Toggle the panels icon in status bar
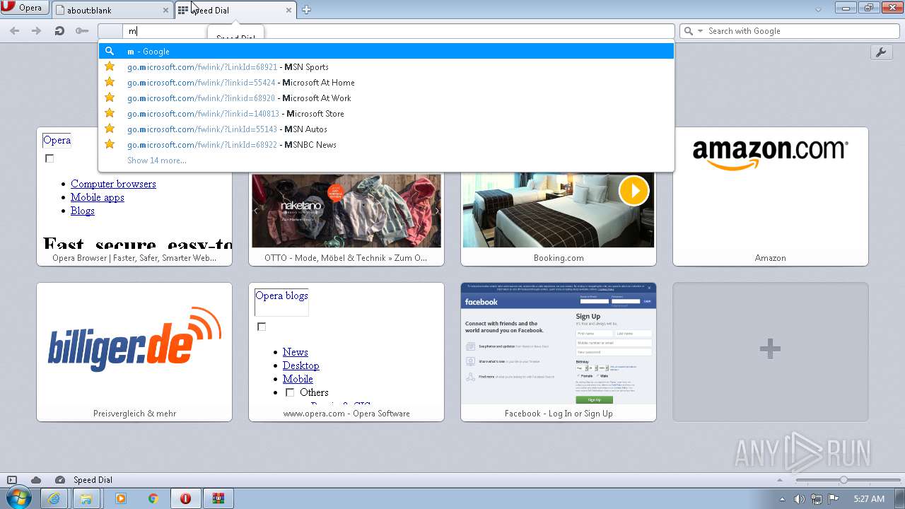905x509 pixels. (x=12, y=480)
